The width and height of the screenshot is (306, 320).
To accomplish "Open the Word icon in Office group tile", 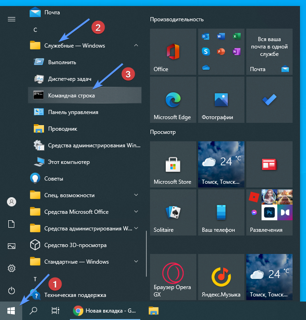I will (x=221, y=36).
